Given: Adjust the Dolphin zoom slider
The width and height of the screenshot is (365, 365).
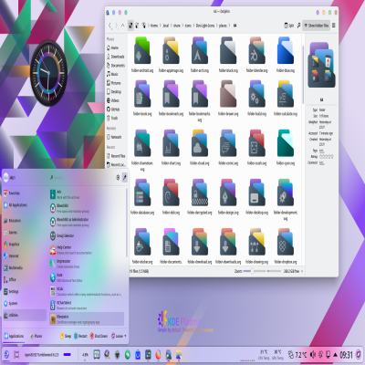Looking at the screenshot, I should tap(251, 271).
